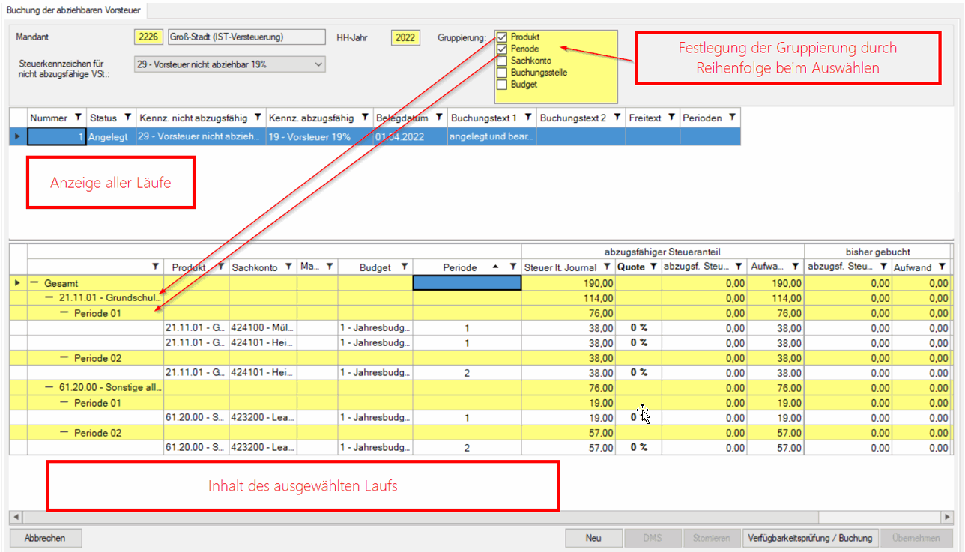Viewport: 965px width, 552px height.
Task: Click filter icon in Sachkonto column header
Action: point(288,267)
